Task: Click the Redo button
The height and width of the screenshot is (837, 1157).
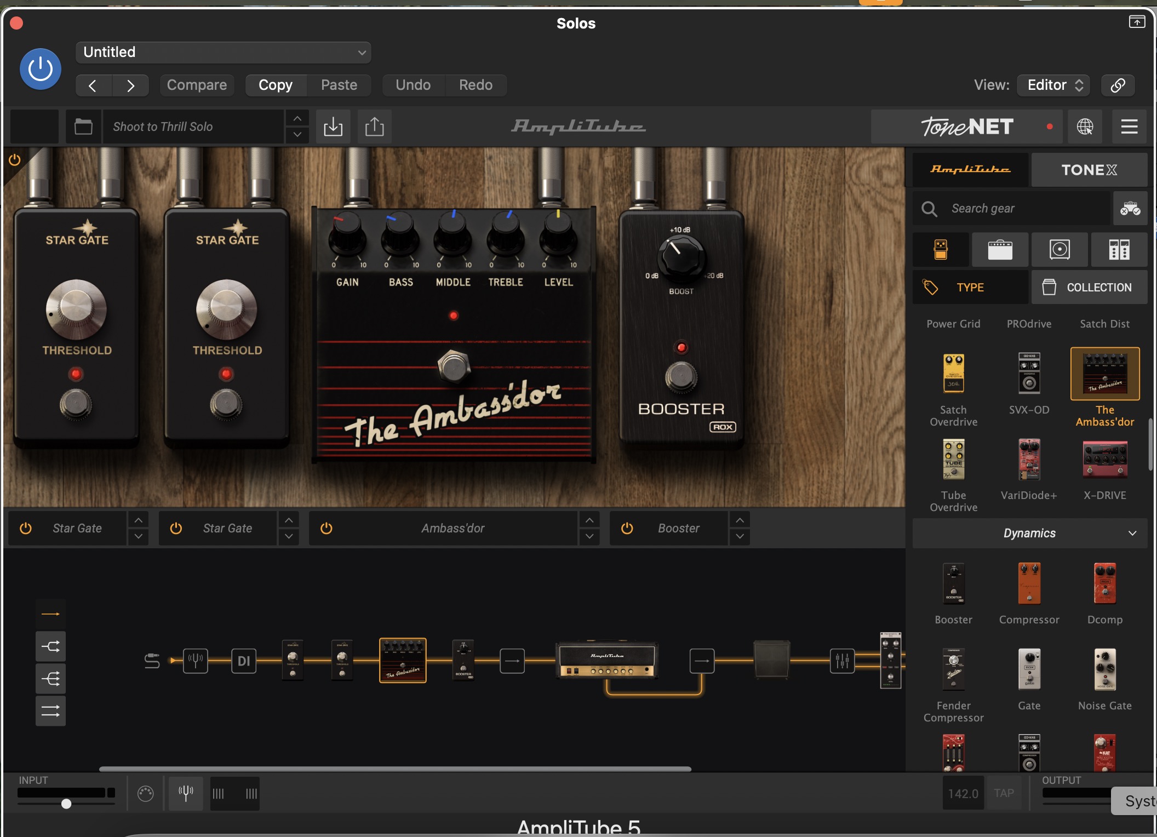Action: [476, 85]
